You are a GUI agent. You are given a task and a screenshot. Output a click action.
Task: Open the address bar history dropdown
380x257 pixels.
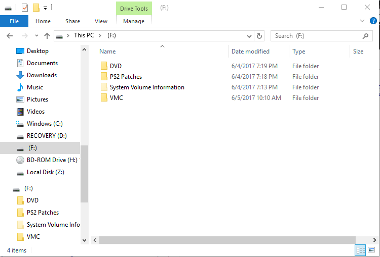click(249, 36)
